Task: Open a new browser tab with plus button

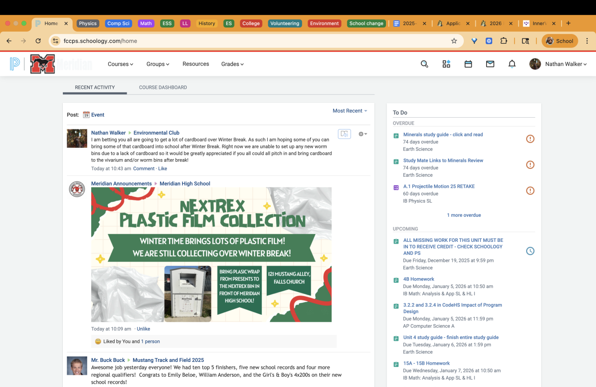Action: coord(568,23)
